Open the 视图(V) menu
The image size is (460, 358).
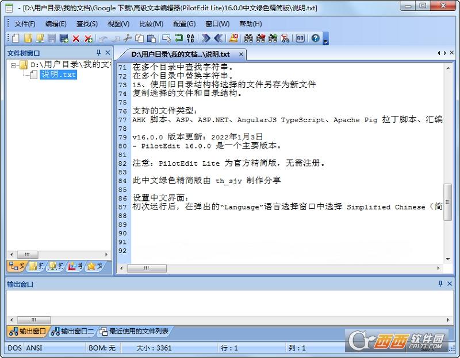(118, 24)
